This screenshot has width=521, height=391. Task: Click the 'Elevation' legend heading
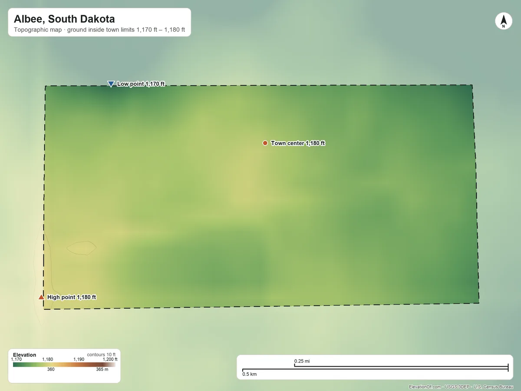pos(25,355)
